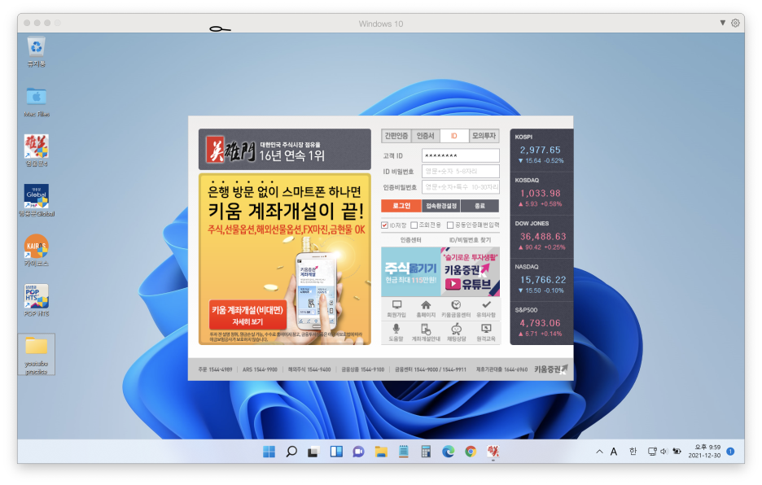Select the 카이로스 desktop shortcut

(x=37, y=251)
